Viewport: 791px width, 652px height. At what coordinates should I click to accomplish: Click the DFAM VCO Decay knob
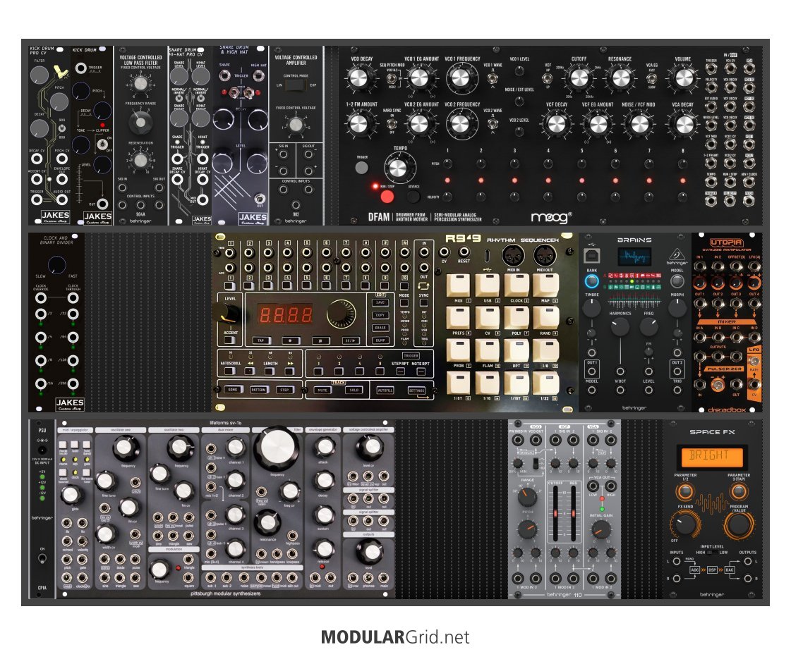[x=358, y=78]
